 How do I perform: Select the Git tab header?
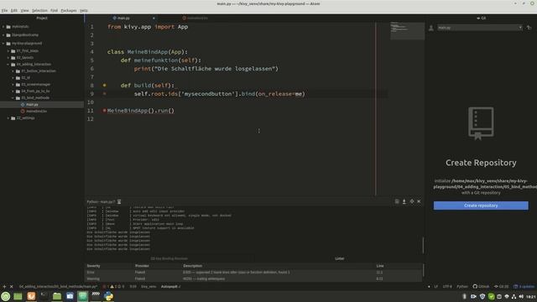pos(481,18)
